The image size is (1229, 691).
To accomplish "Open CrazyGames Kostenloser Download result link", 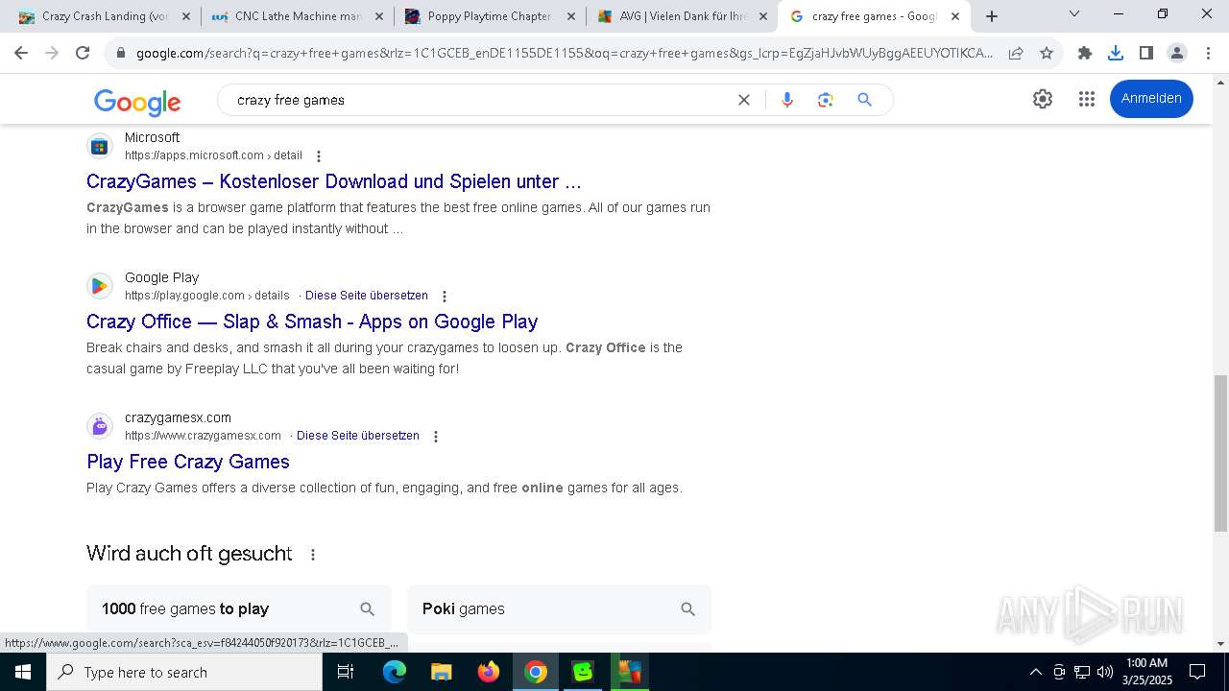I will (x=333, y=181).
